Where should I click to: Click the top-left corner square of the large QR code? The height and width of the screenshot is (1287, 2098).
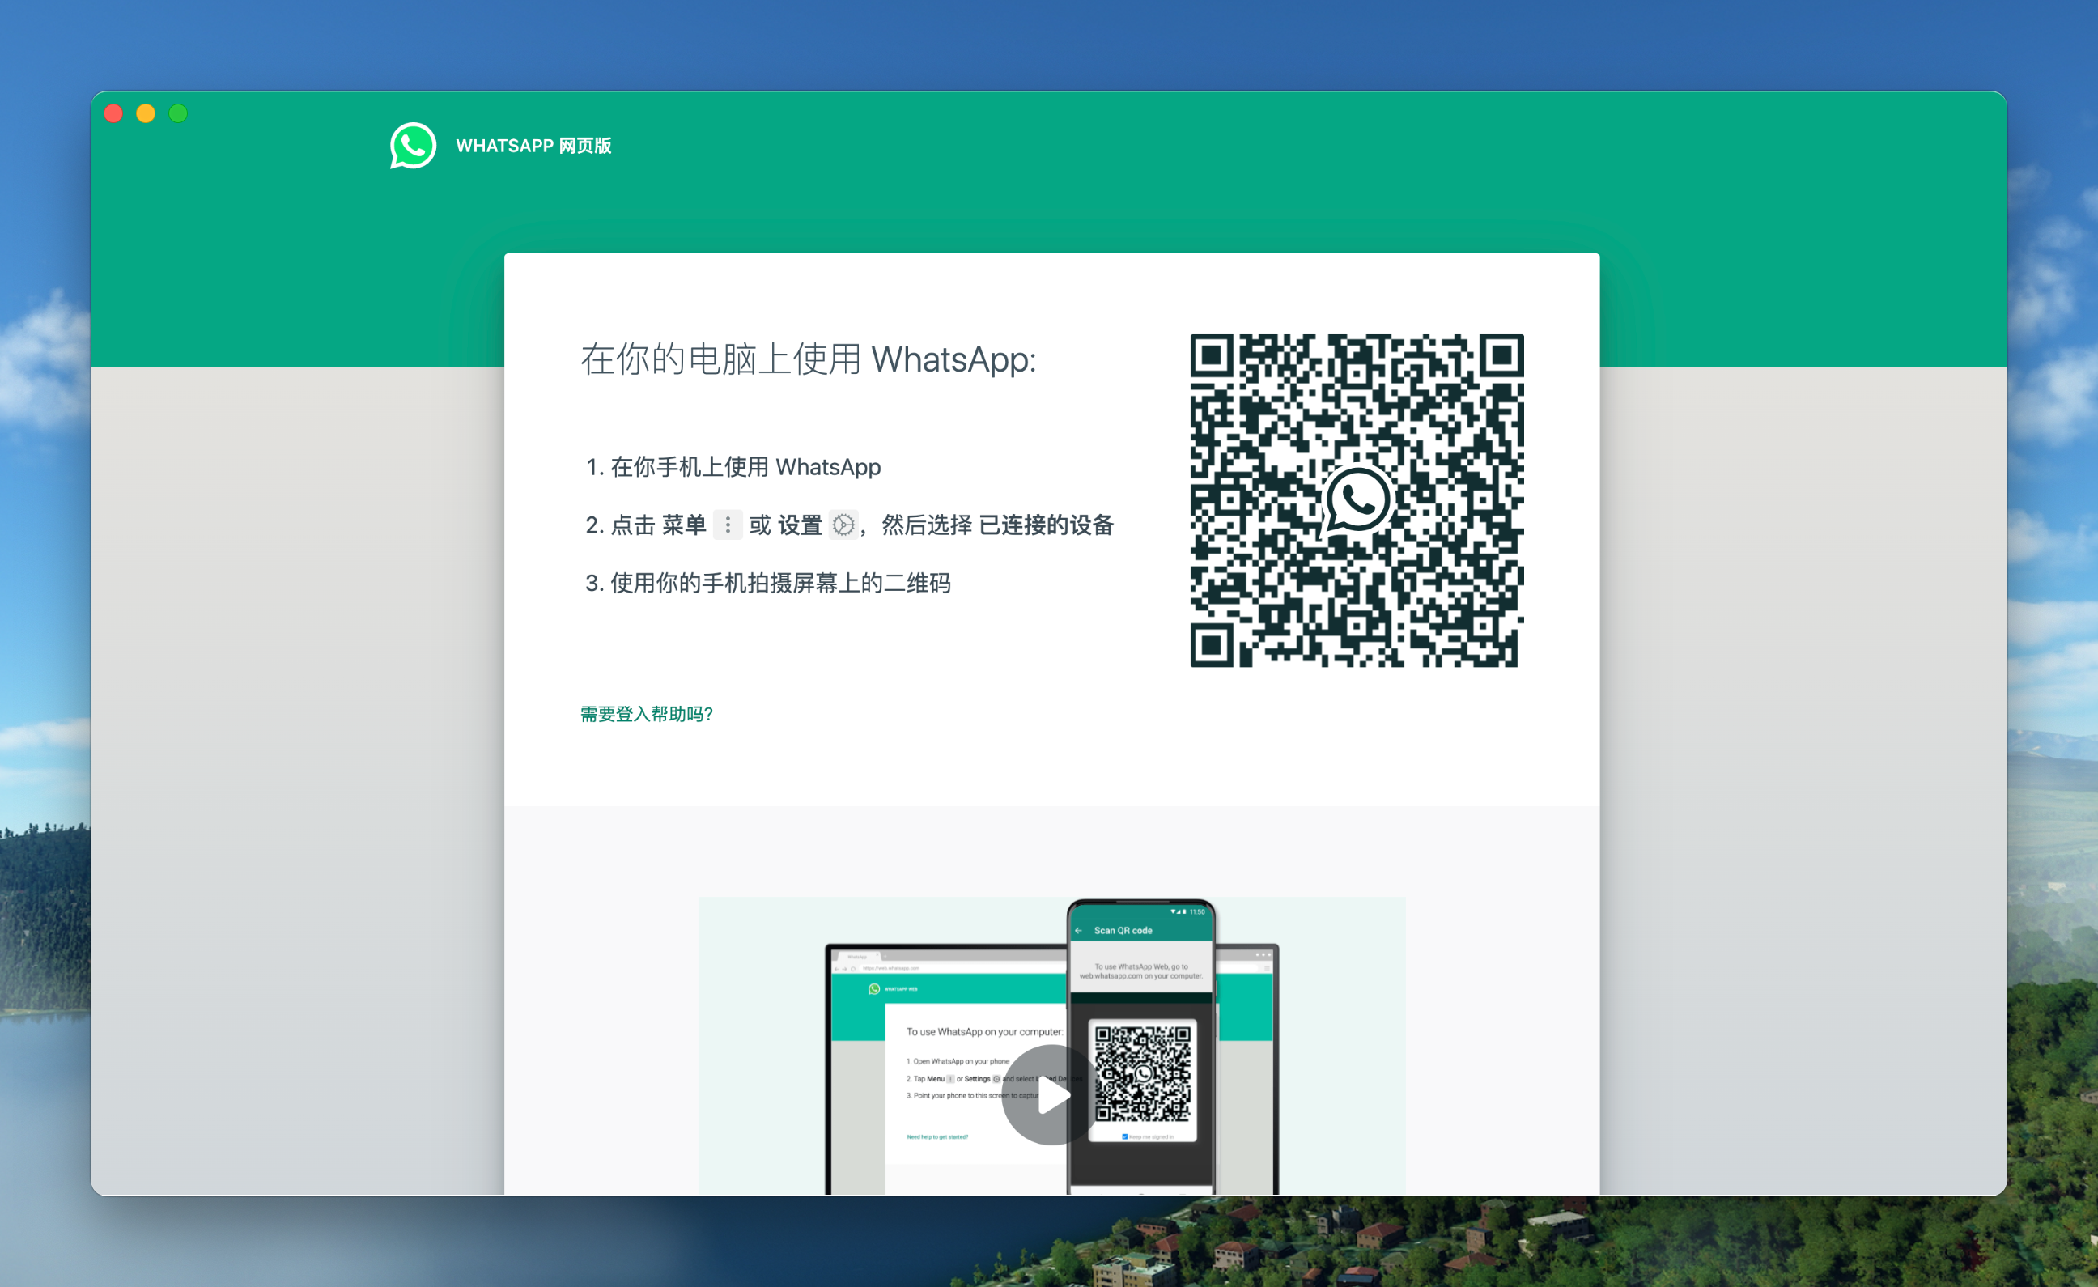(x=1212, y=356)
